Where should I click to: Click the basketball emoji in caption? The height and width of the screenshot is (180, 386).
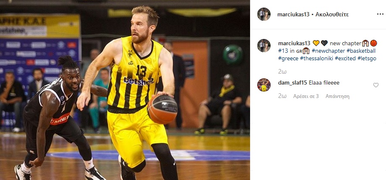373,43
